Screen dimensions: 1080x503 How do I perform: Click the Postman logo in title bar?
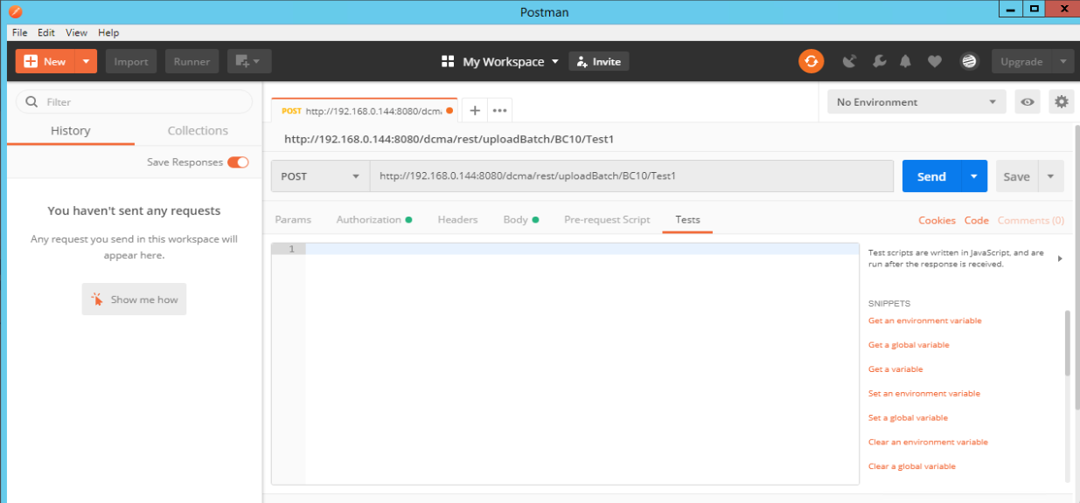coord(15,11)
